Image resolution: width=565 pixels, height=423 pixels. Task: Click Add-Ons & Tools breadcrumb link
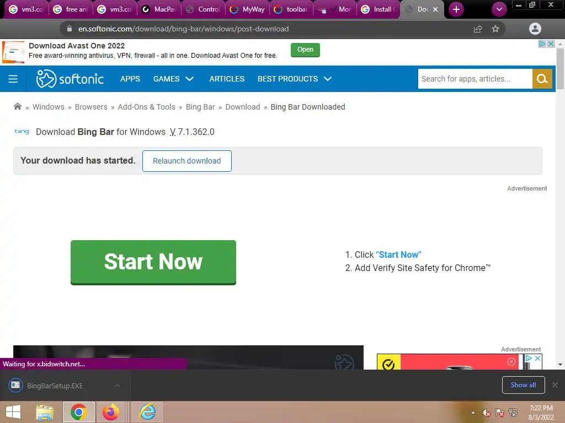coord(146,107)
